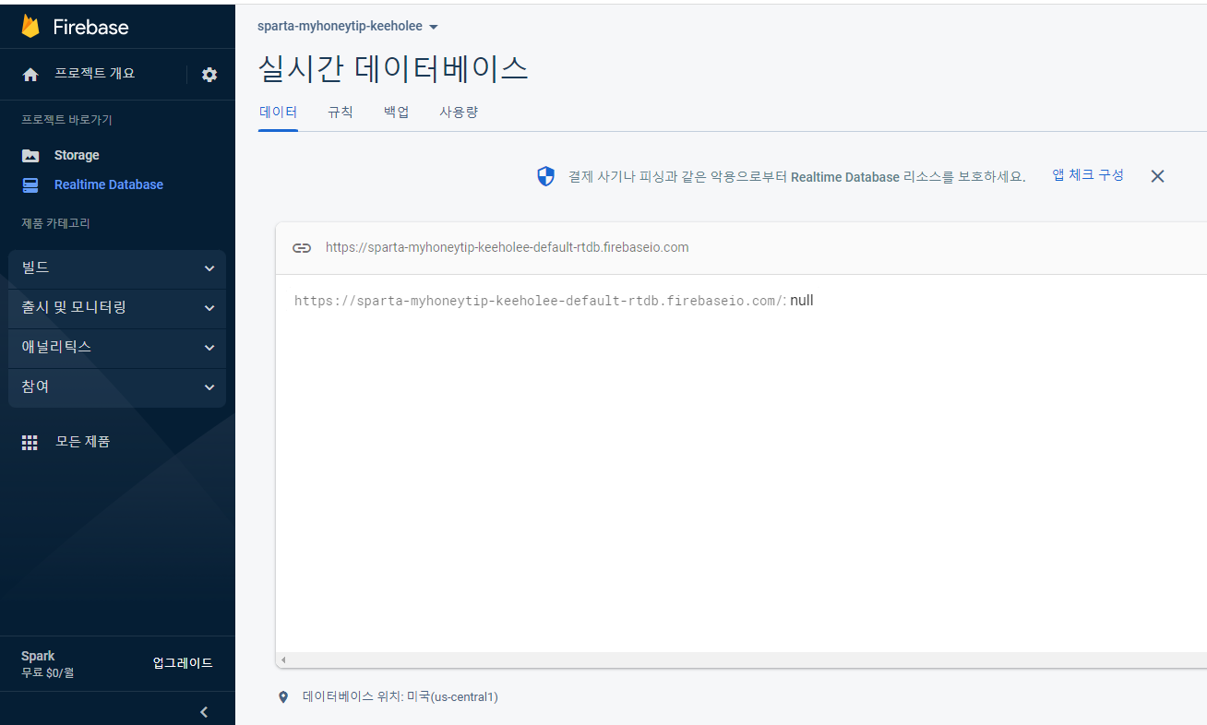The width and height of the screenshot is (1207, 725).
Task: Click the 무료 $0/월 text
Action: [48, 673]
